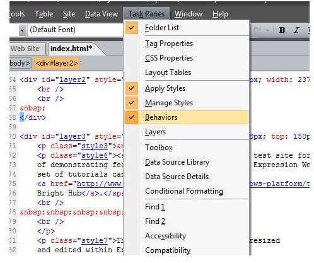314x263 pixels.
Task: Click the layer3 id value in code
Action: pos(73,137)
